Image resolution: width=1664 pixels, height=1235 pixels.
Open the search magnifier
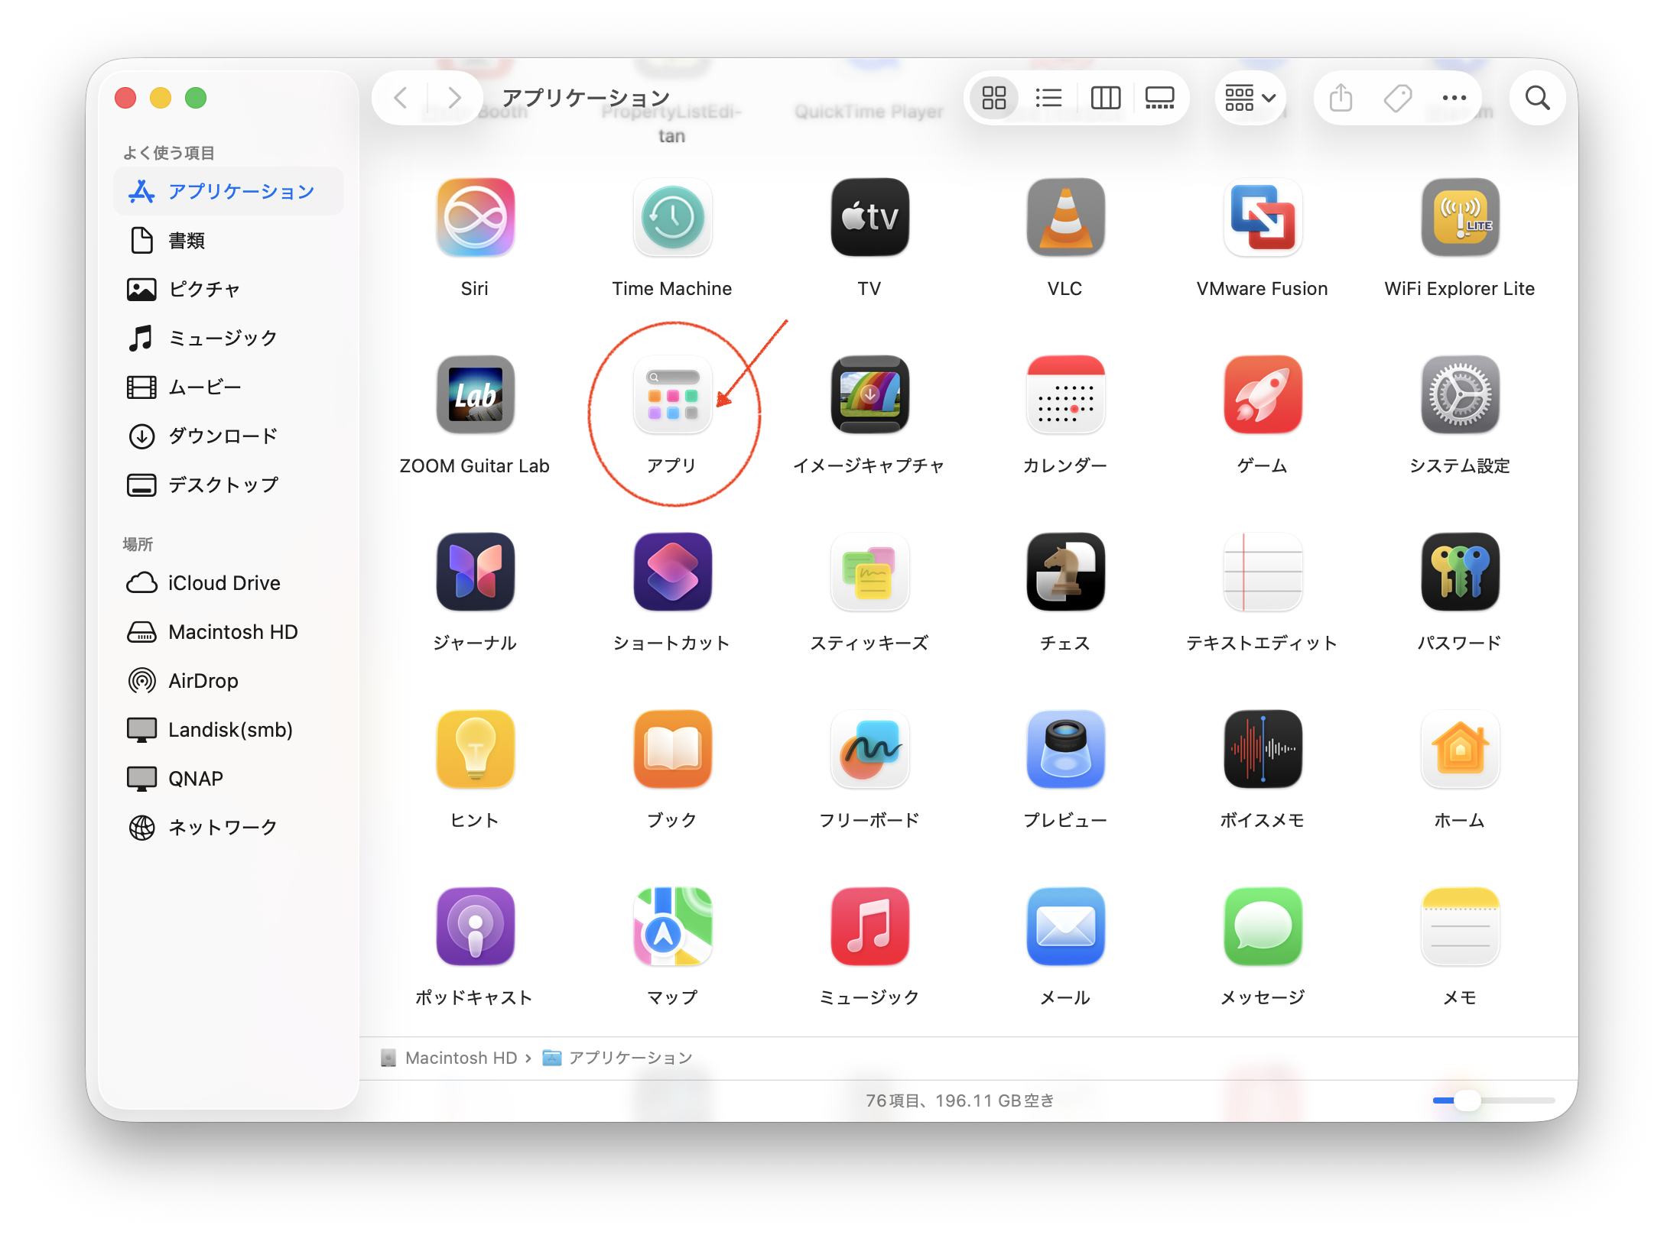[1537, 98]
